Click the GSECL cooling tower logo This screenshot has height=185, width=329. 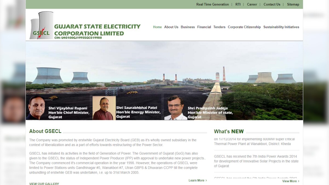pyautogui.click(x=41, y=25)
